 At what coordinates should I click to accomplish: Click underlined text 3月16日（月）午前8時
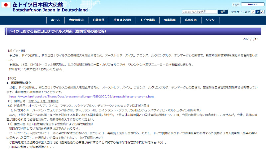pyautogui.click(x=44, y=101)
